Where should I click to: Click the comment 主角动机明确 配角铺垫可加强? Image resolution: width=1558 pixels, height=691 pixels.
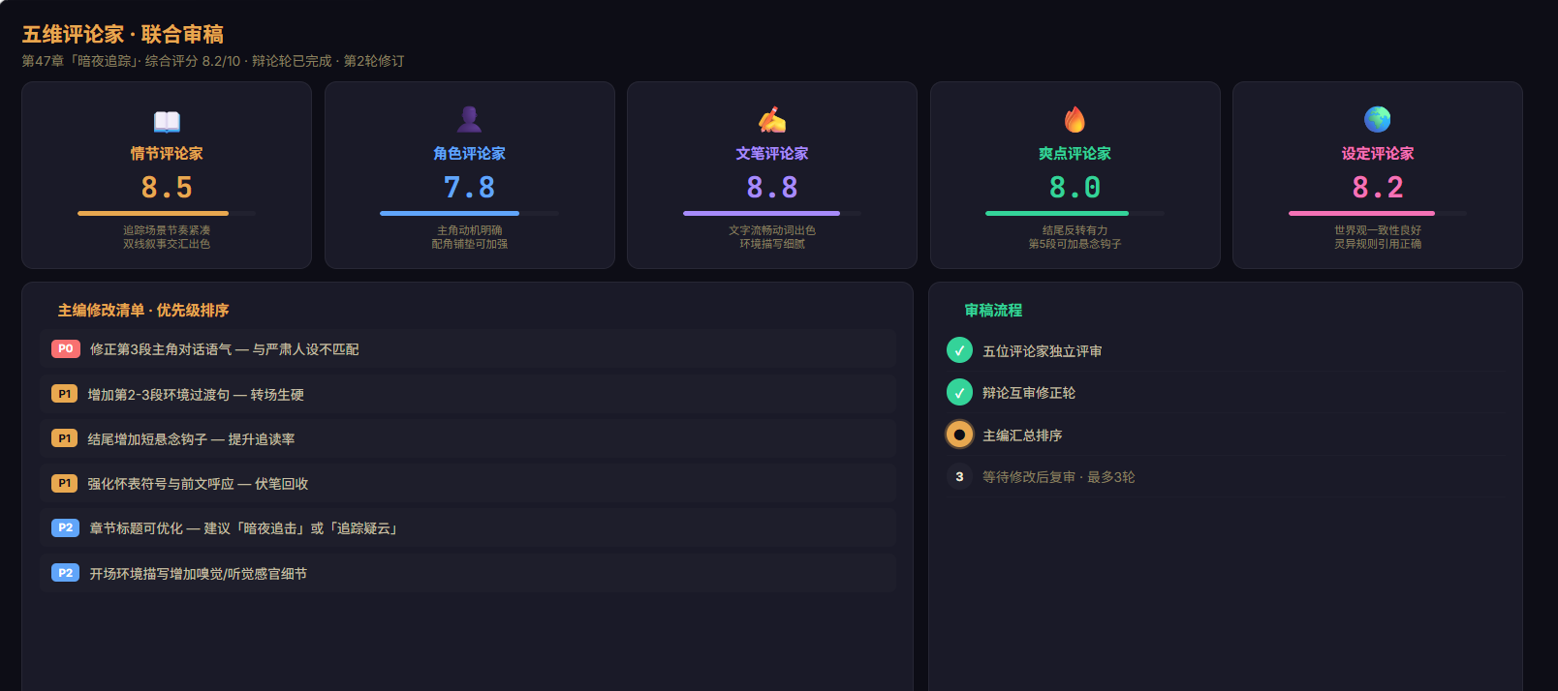[469, 237]
